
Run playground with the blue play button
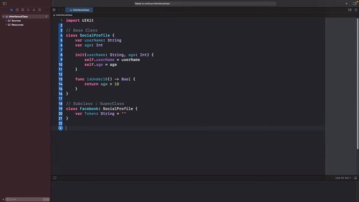point(61,128)
